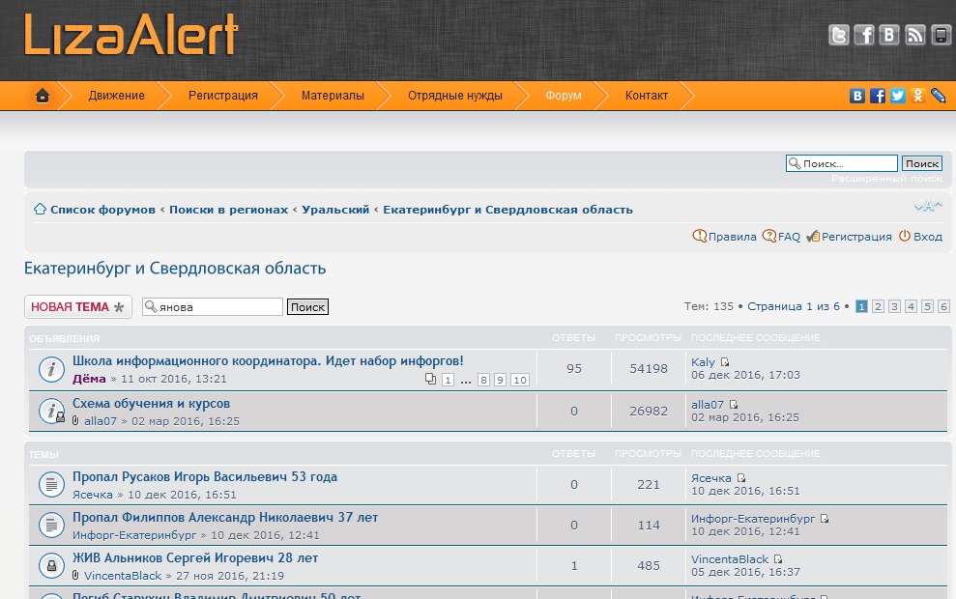Open the gray Twitter icon in header
The image size is (956, 599).
coord(838,35)
